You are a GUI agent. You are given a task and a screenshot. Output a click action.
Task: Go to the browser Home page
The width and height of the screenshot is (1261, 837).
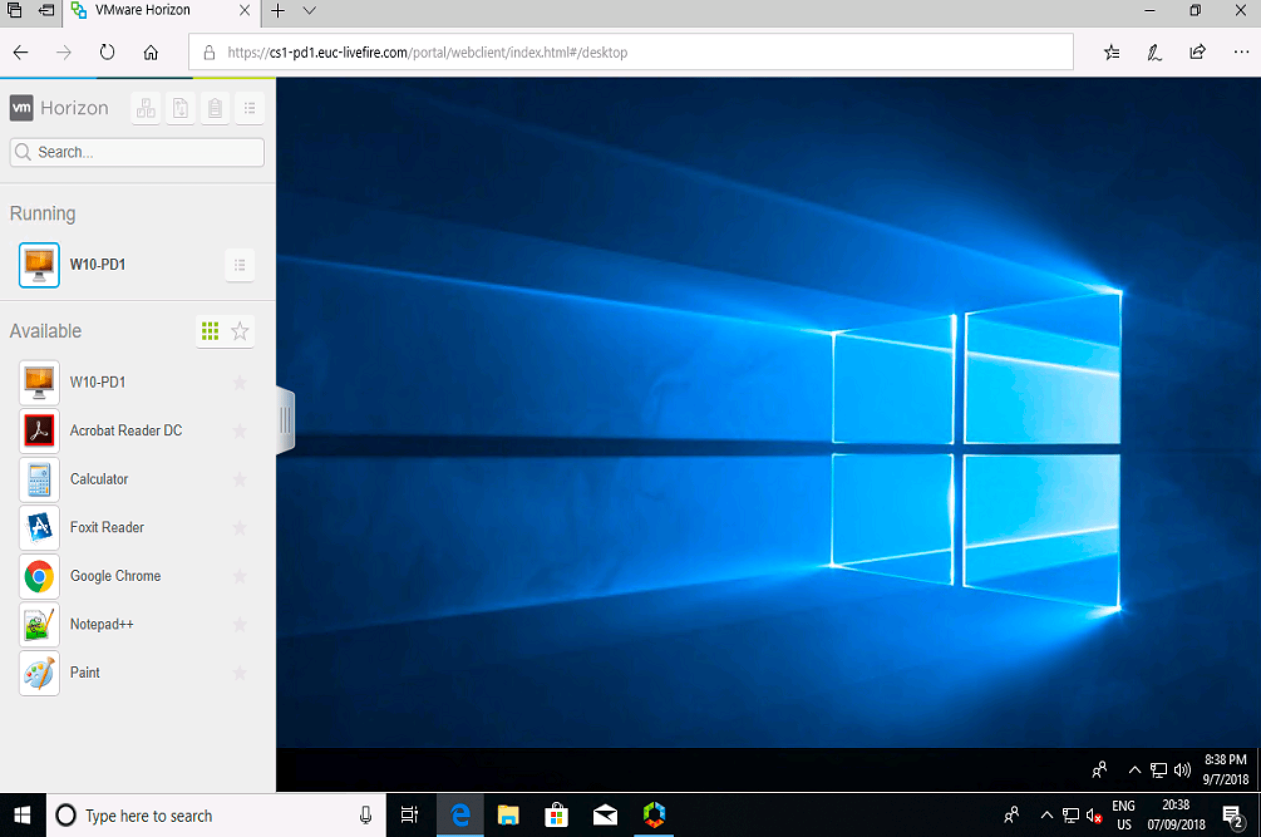tap(151, 53)
